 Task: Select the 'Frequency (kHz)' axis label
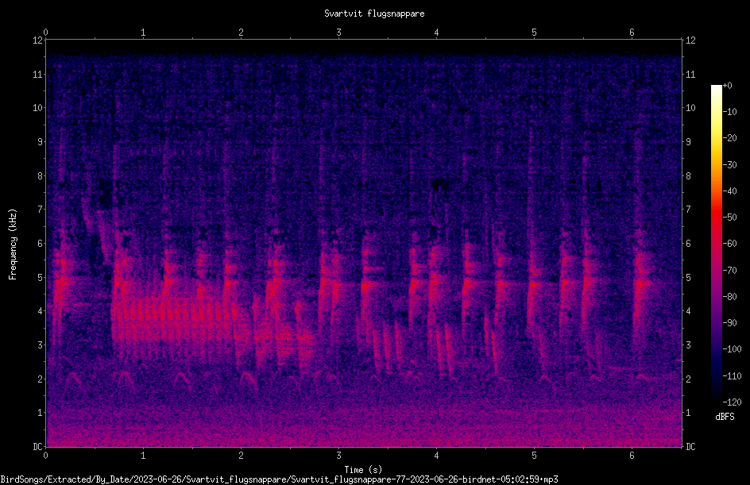(x=13, y=244)
